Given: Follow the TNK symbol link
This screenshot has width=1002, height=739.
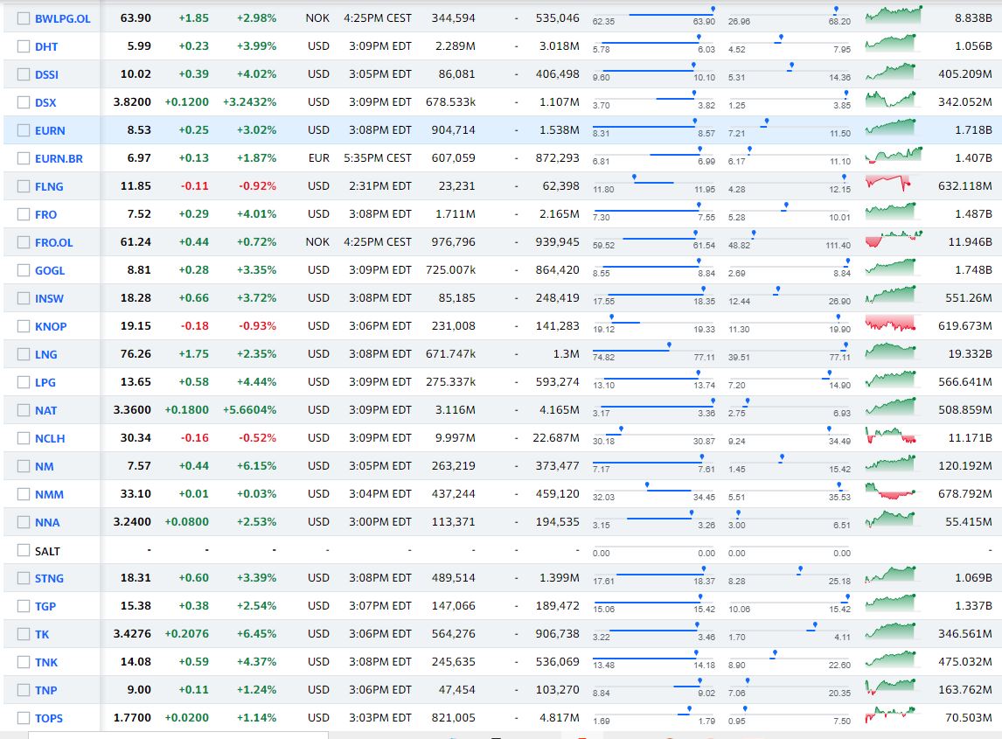Looking at the screenshot, I should (x=46, y=662).
